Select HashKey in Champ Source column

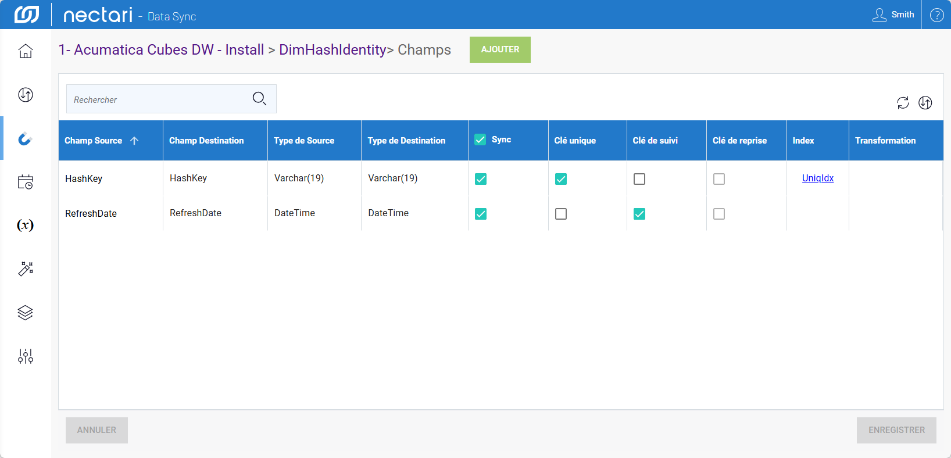click(x=84, y=178)
